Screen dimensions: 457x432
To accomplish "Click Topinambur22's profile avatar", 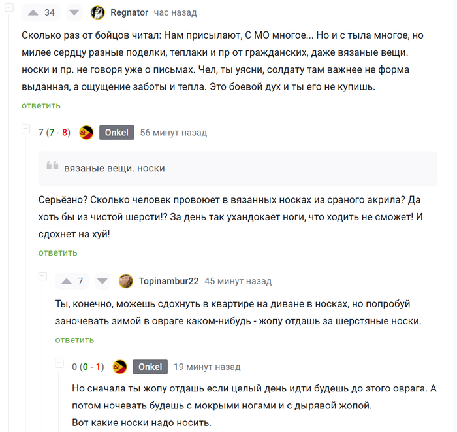I will point(126,281).
